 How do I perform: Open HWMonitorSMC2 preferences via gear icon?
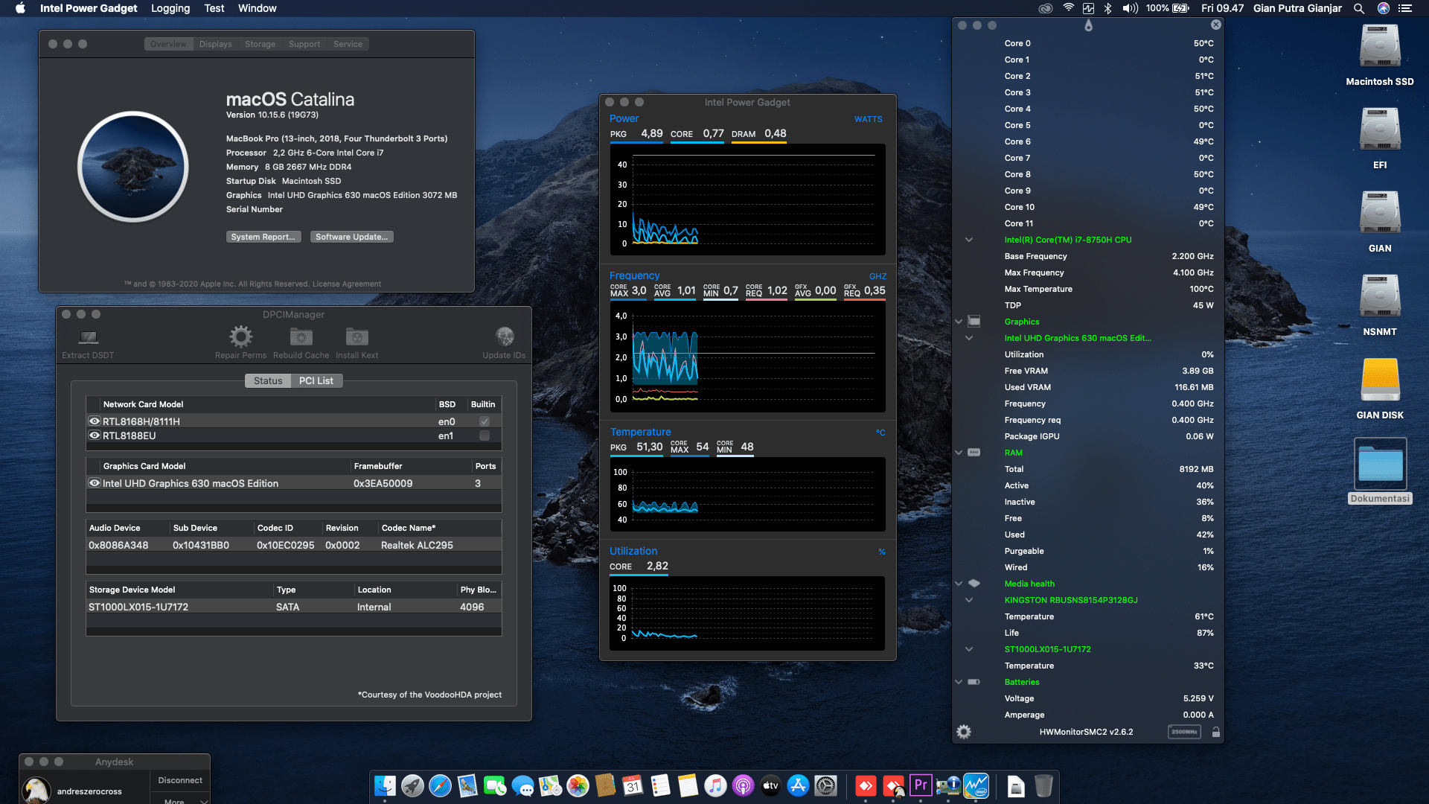point(963,732)
